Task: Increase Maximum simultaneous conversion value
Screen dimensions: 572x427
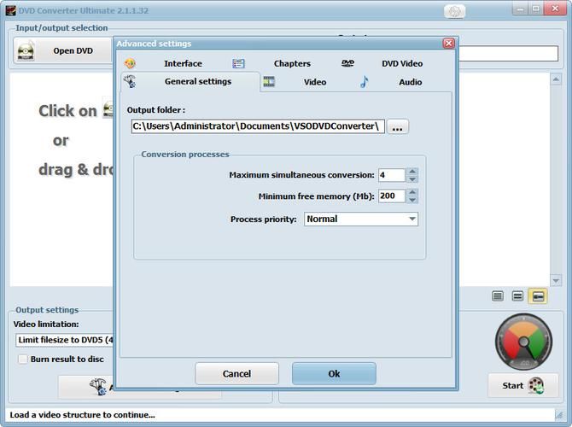Action: tap(412, 171)
